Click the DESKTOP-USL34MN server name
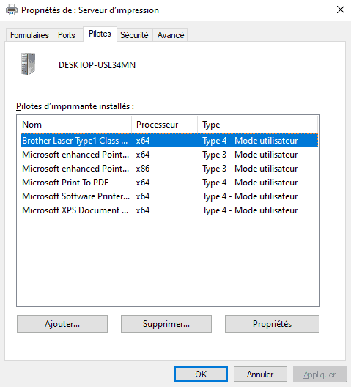The image size is (351, 387). coord(97,65)
